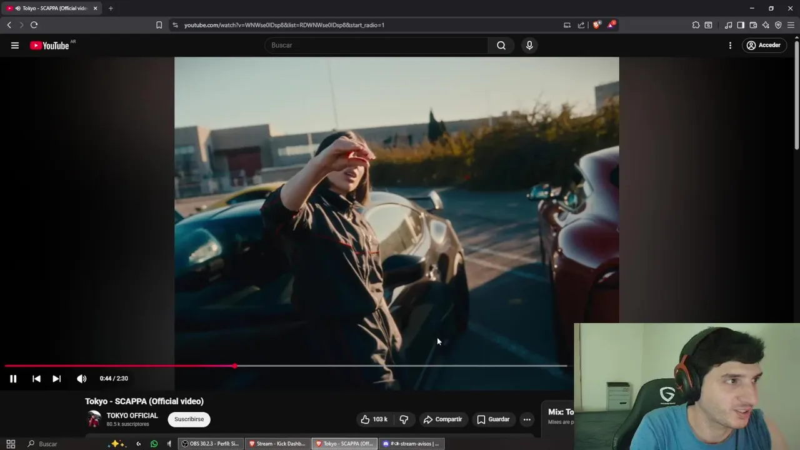Open a new browser tab

click(111, 8)
